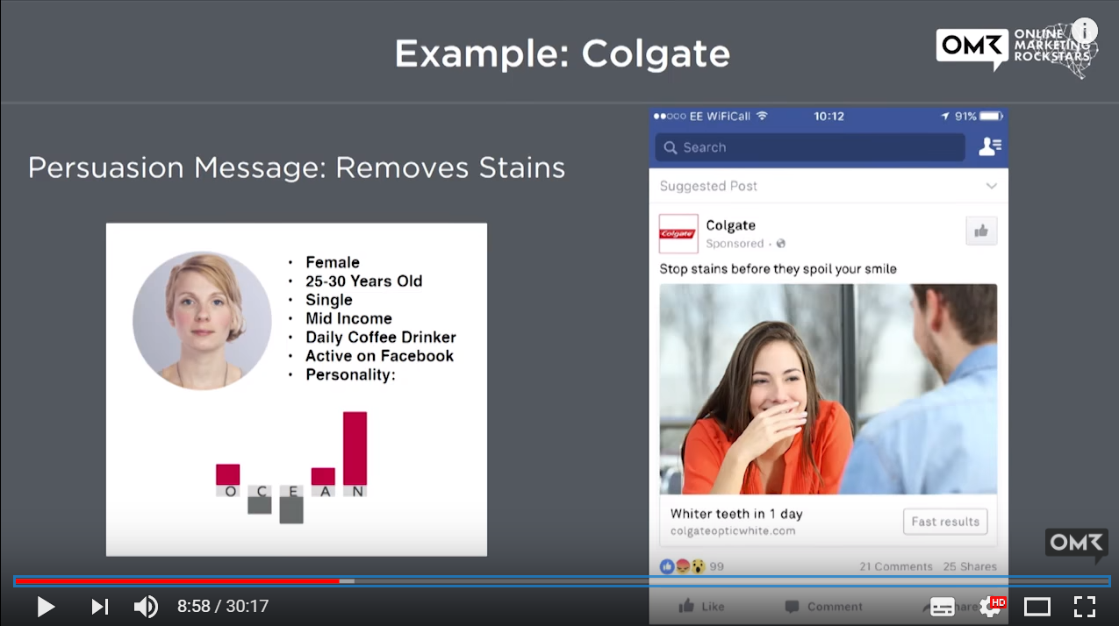
Task: Like the Colgate page thumbs-up button
Action: point(981,231)
